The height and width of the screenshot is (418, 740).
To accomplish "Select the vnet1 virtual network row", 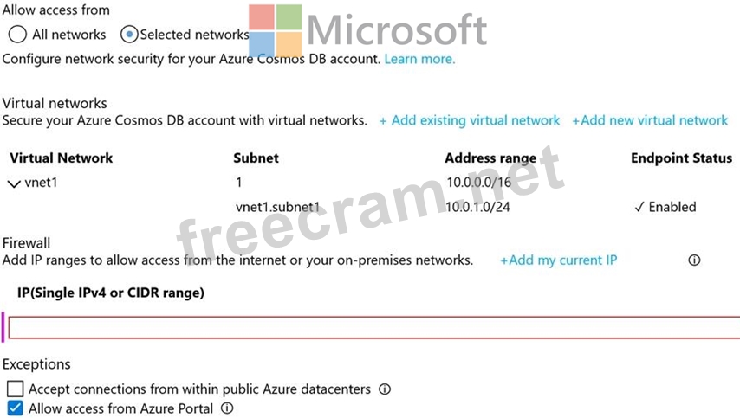I will 370,183.
